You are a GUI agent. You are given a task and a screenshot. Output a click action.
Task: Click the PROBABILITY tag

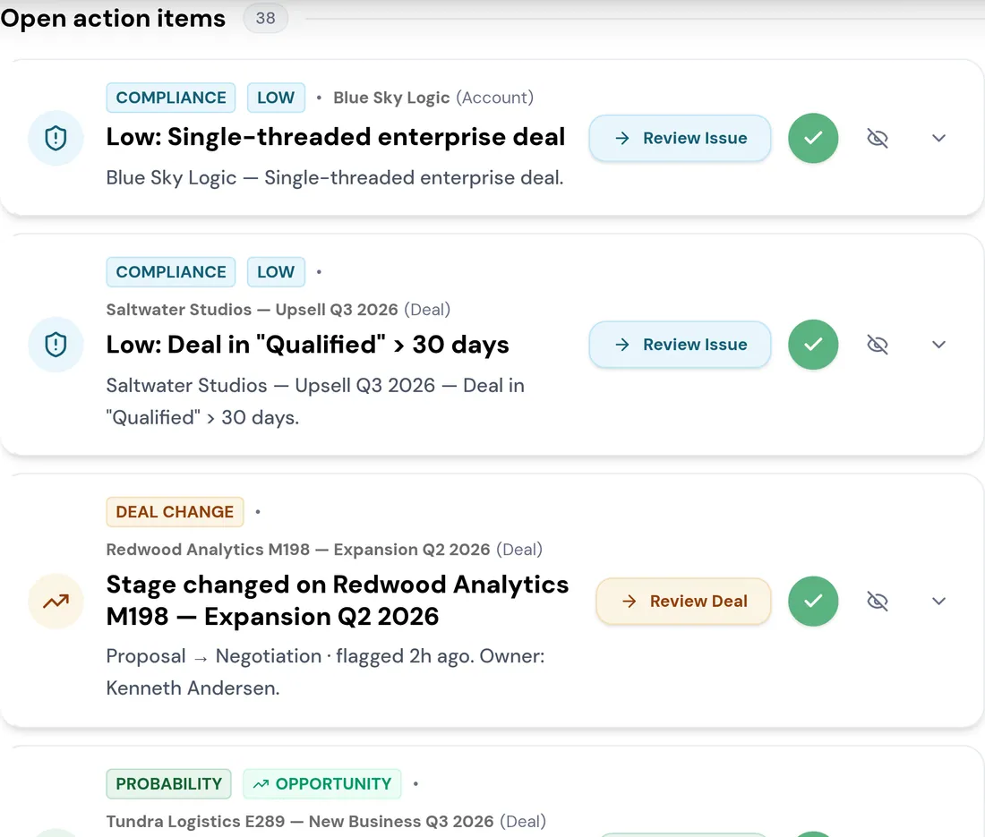pyautogui.click(x=168, y=784)
